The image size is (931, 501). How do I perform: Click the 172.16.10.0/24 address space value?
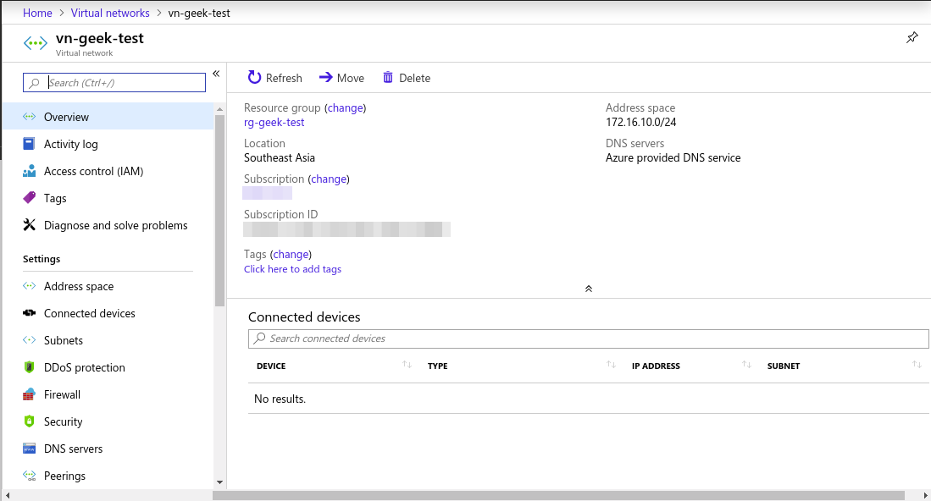[640, 122]
